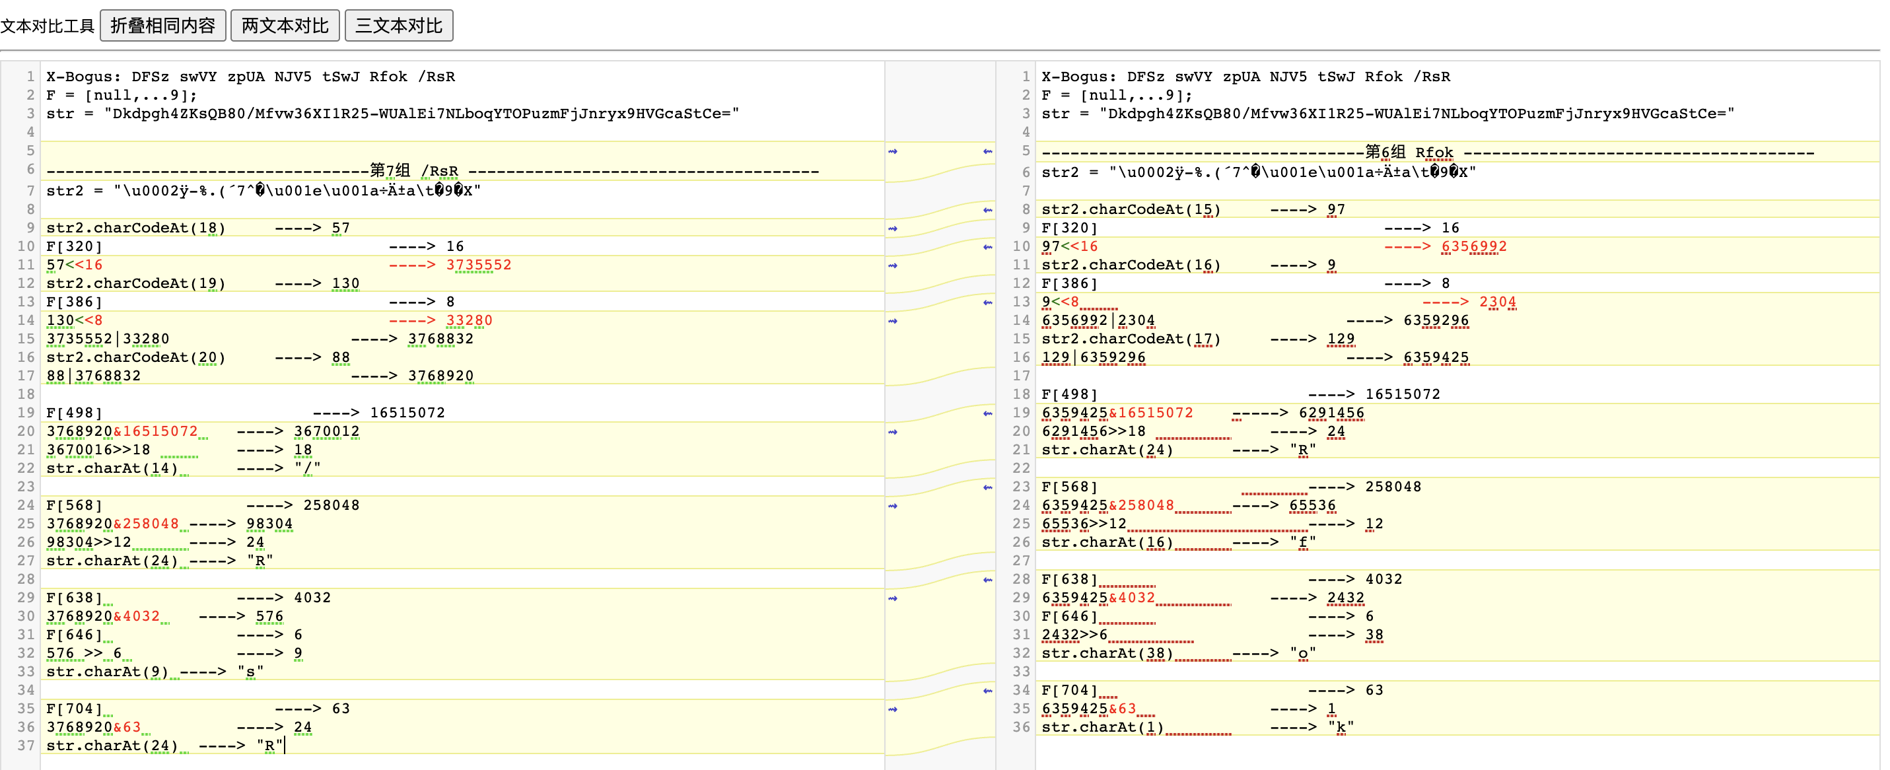Click the copy-left arrow at right line 10
Image resolution: width=1890 pixels, height=770 pixels.
987,246
